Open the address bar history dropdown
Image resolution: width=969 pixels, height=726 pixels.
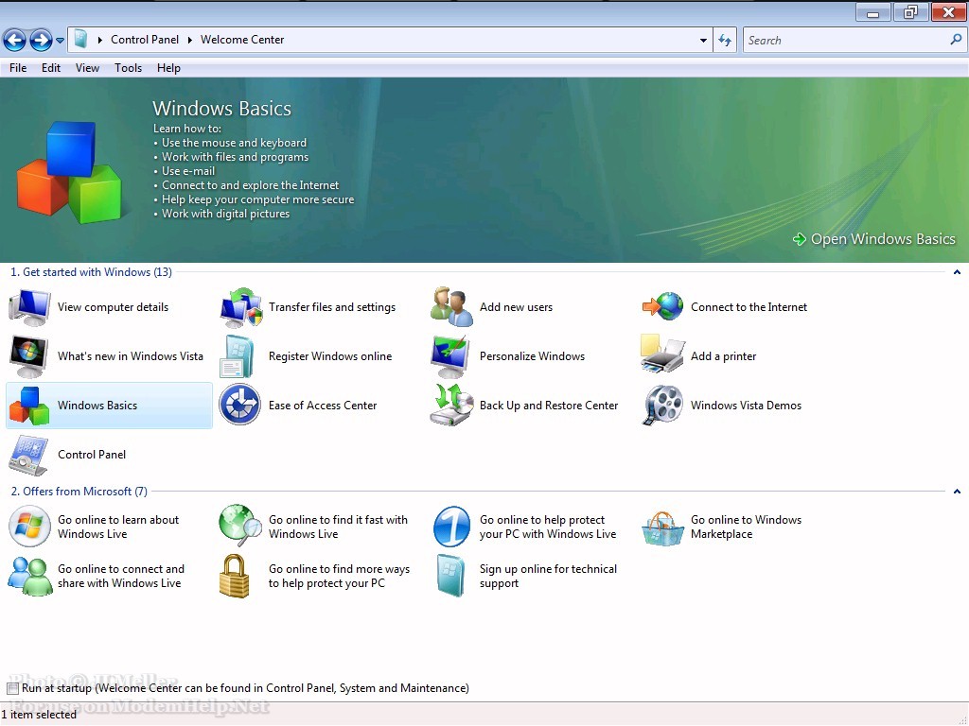(703, 40)
